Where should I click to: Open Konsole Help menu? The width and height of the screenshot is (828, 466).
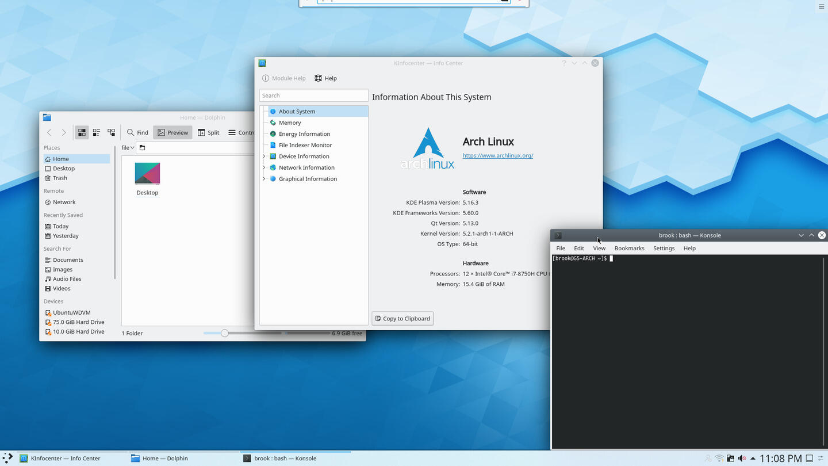point(689,249)
